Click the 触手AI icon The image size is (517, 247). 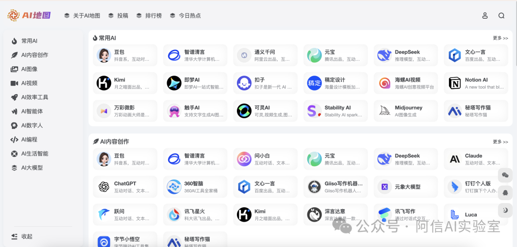point(174,111)
